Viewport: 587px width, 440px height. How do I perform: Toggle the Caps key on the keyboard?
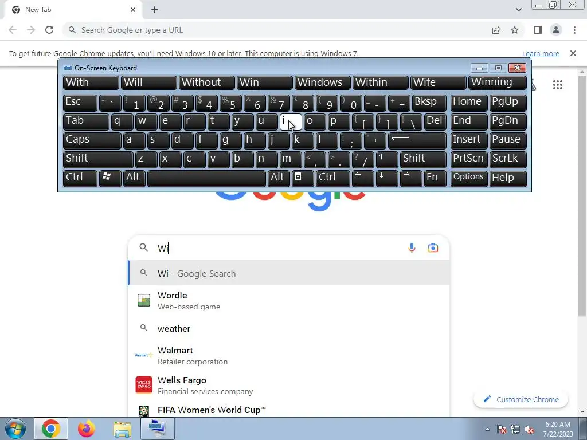[92, 140]
